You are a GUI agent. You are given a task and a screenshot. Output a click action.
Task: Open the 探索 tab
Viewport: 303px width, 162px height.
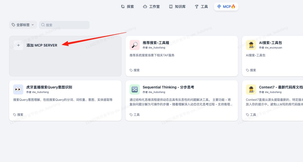pyautogui.click(x=128, y=7)
